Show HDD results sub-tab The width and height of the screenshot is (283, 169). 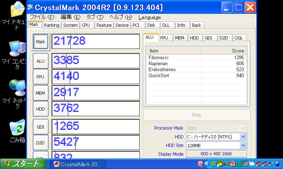[x=195, y=38]
